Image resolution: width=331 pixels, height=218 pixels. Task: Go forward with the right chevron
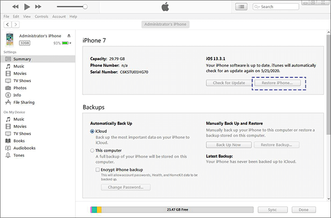coord(15,24)
